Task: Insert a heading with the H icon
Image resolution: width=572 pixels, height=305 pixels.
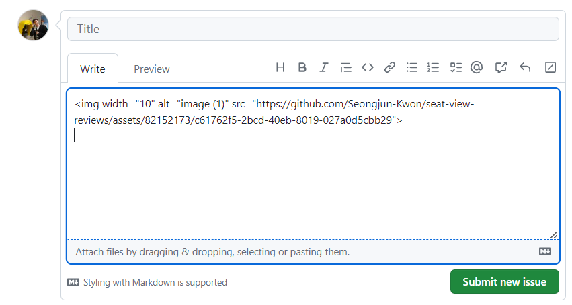Action: (x=280, y=67)
